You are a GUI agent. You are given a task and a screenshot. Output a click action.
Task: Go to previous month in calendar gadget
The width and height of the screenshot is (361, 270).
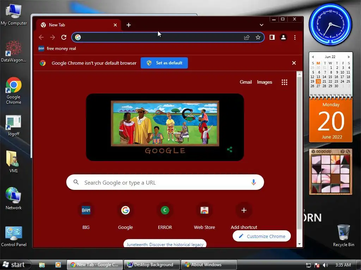click(312, 57)
